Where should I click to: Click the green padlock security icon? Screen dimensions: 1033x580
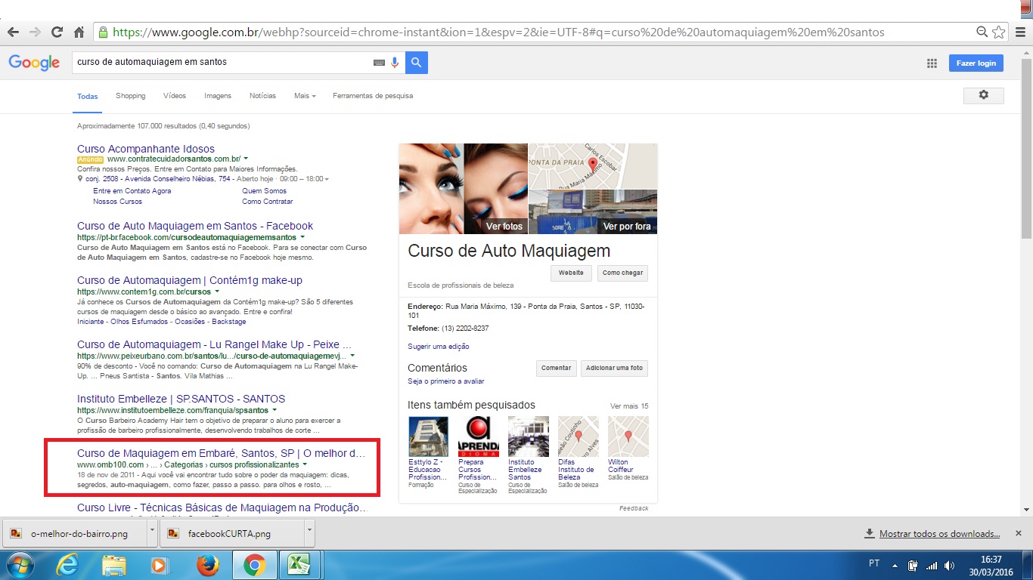(103, 32)
